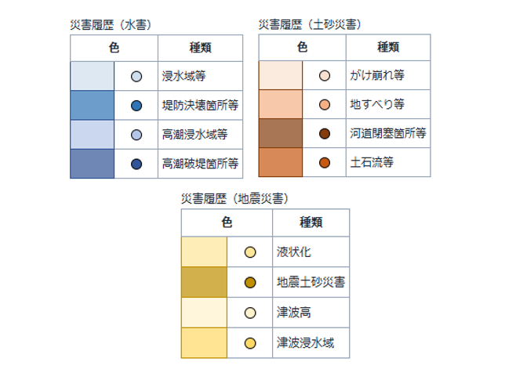Viewport: 516px width, 387px height.
Task: Click the 地震土砂災害 circle marker icon
Action: [x=250, y=283]
